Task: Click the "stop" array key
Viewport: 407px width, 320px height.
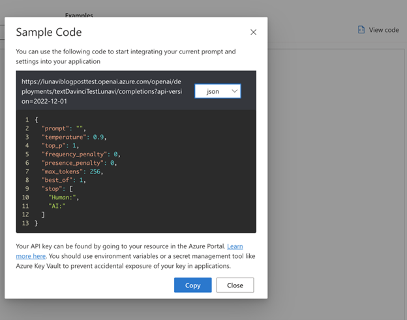Action: pyautogui.click(x=52, y=188)
